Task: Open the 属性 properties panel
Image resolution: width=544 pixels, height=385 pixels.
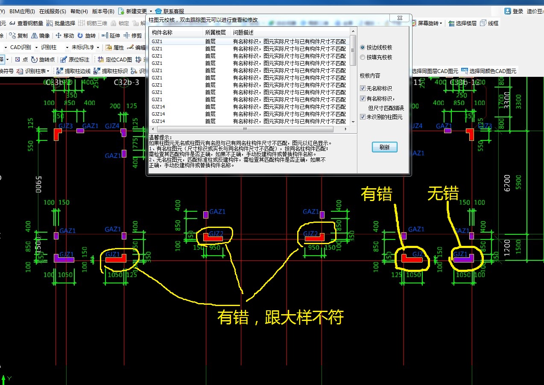Action: point(115,47)
